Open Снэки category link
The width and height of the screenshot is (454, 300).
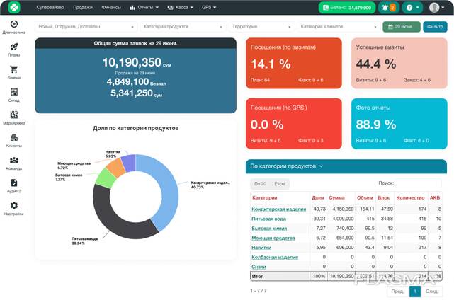(259, 267)
